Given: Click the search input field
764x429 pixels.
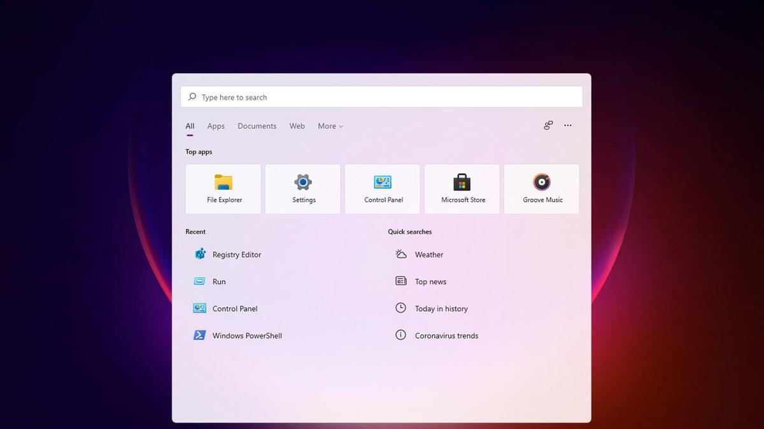Looking at the screenshot, I should pyautogui.click(x=382, y=97).
